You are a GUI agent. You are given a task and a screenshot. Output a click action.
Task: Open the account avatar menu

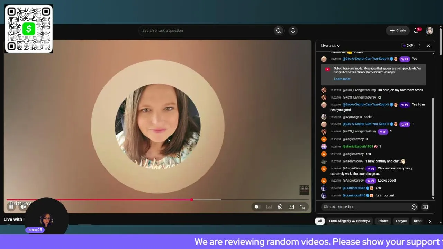pyautogui.click(x=430, y=30)
